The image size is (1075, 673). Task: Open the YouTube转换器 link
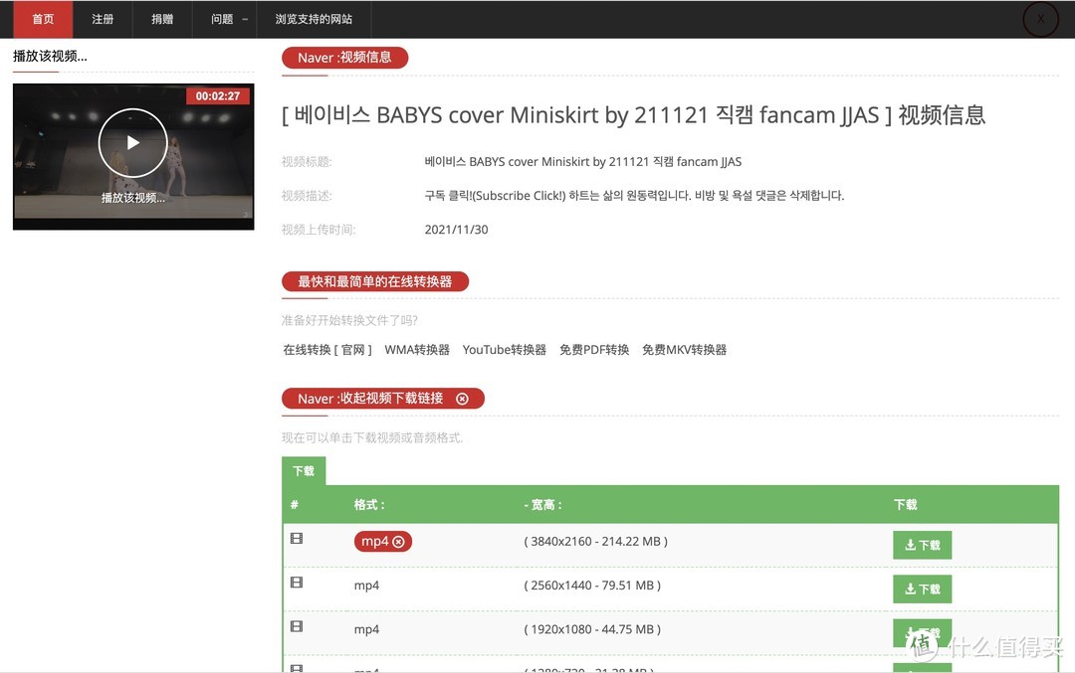point(504,350)
